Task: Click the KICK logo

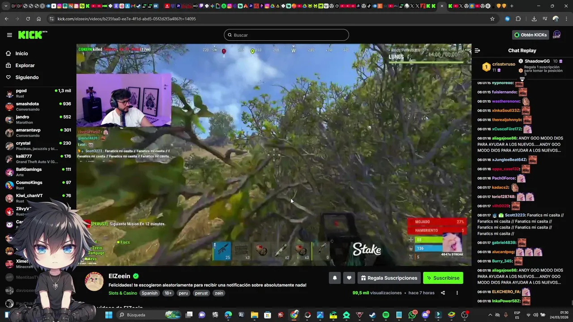Action: 32,35
